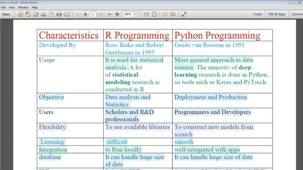Click the 100% zoom level field

[x=127, y=14]
